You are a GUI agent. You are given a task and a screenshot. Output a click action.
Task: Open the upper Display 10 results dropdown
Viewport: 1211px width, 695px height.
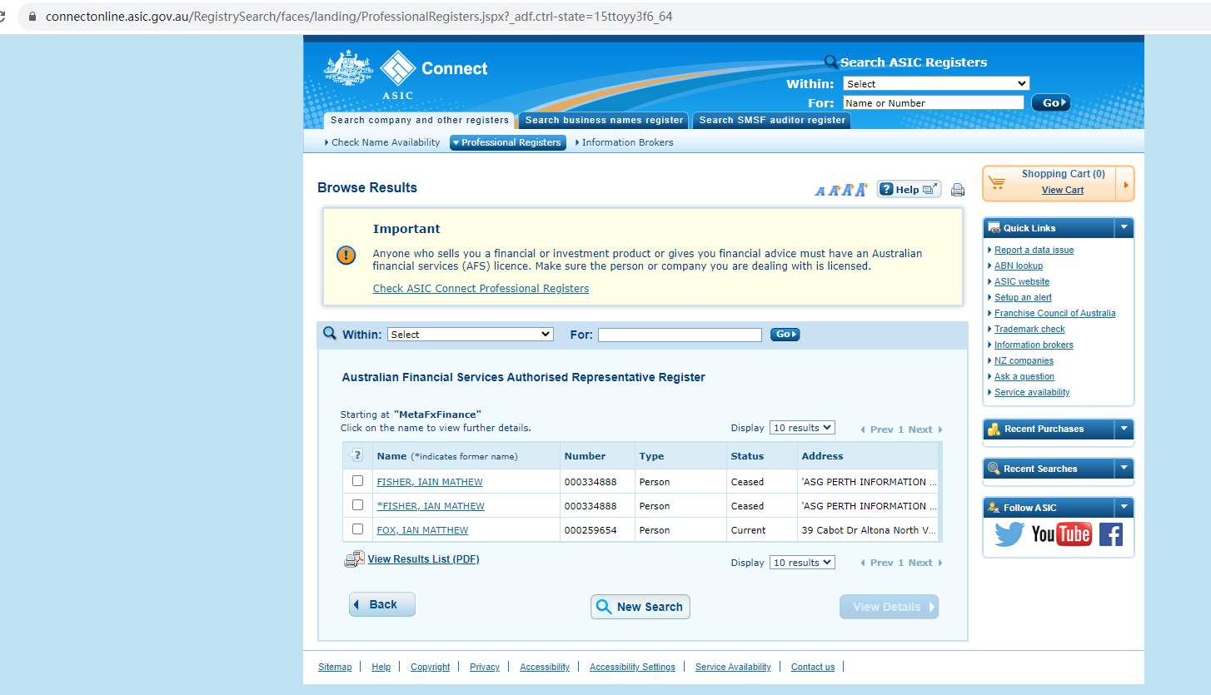[x=802, y=428]
